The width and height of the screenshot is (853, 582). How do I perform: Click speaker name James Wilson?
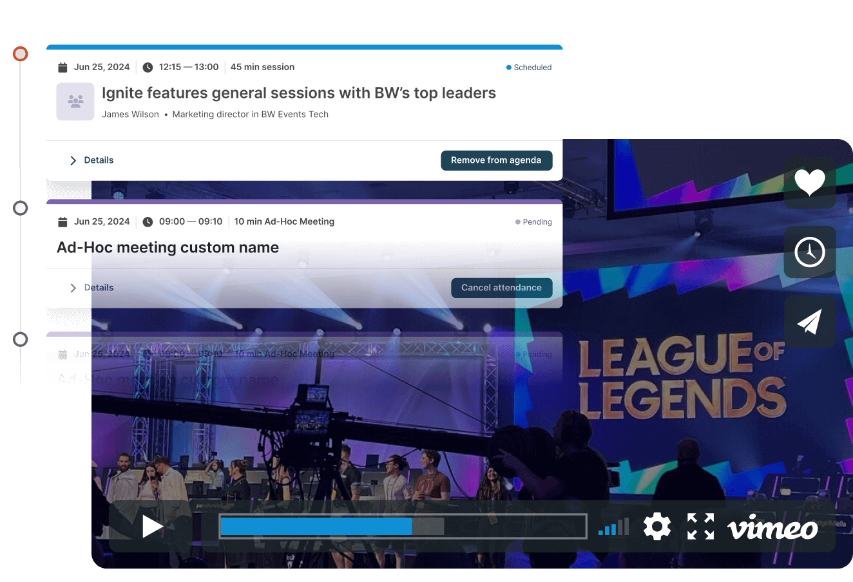click(130, 114)
